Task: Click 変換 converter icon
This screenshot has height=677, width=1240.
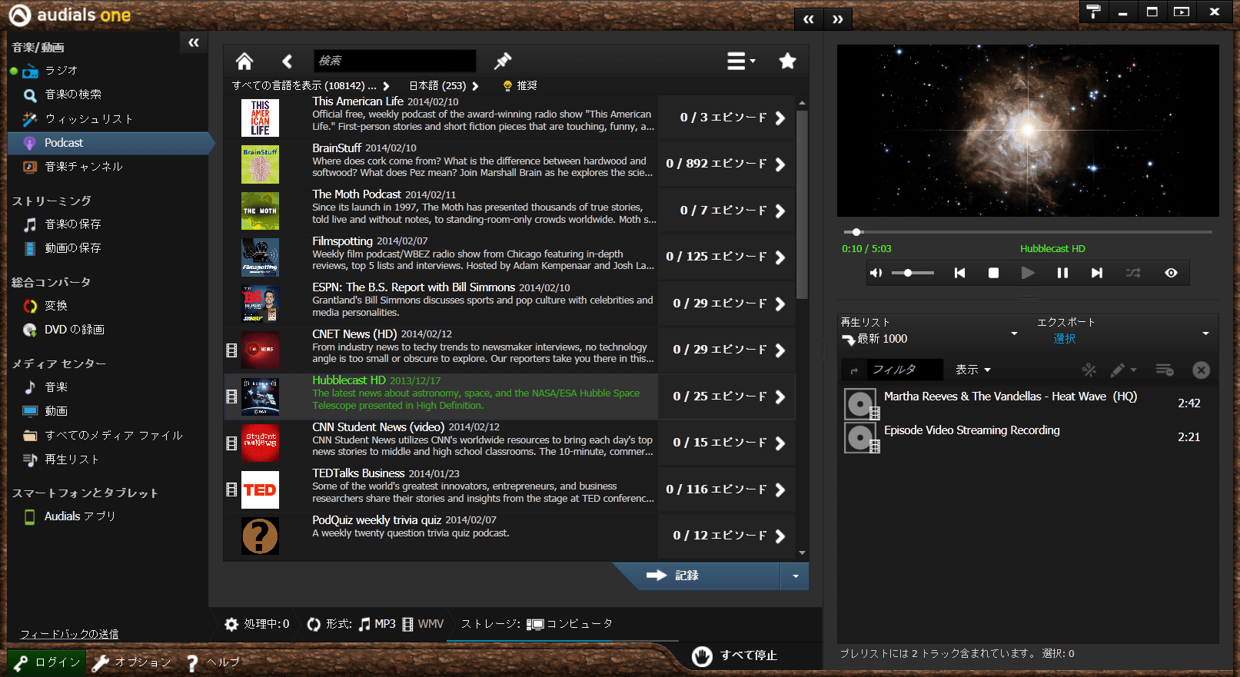Action: [x=30, y=306]
